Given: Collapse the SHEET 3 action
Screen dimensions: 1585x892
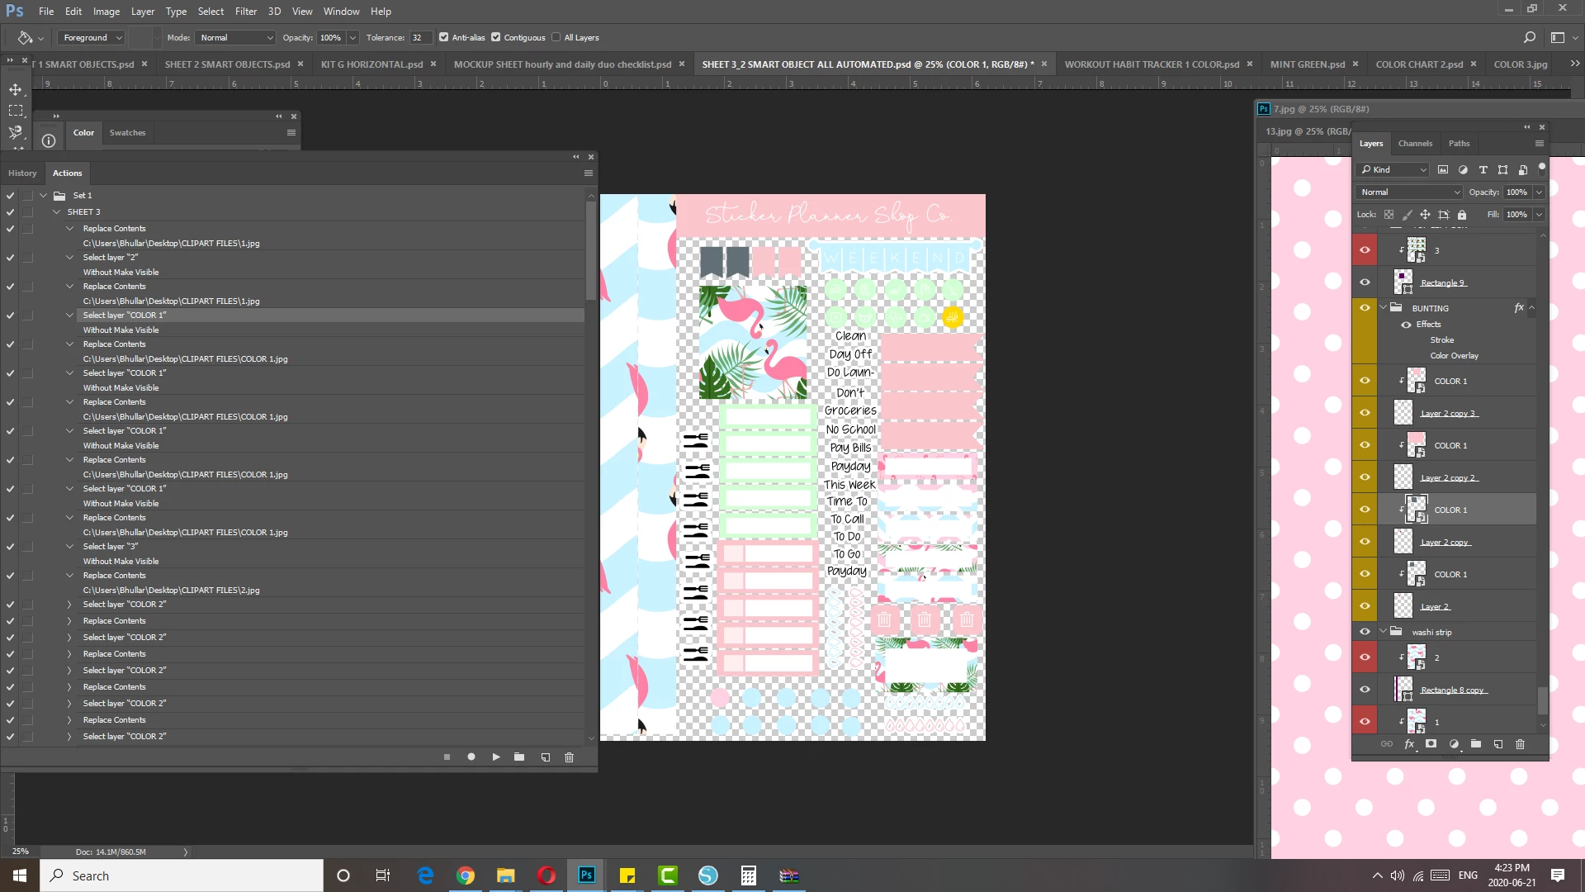Looking at the screenshot, I should coord(57,212).
